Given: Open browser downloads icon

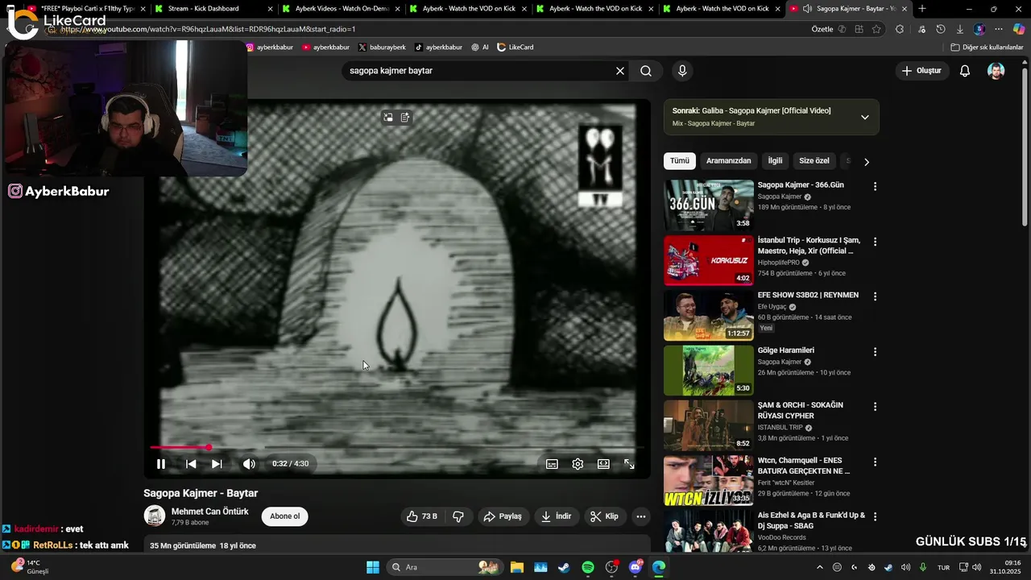Looking at the screenshot, I should pos(960,29).
